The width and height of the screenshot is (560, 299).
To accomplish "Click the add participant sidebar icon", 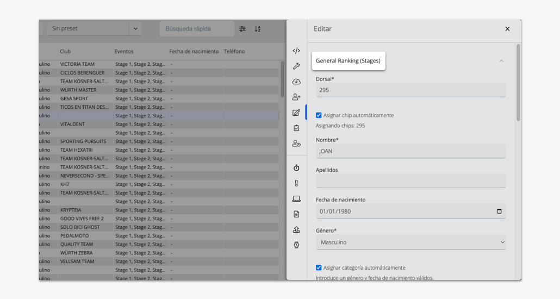I will click(296, 97).
